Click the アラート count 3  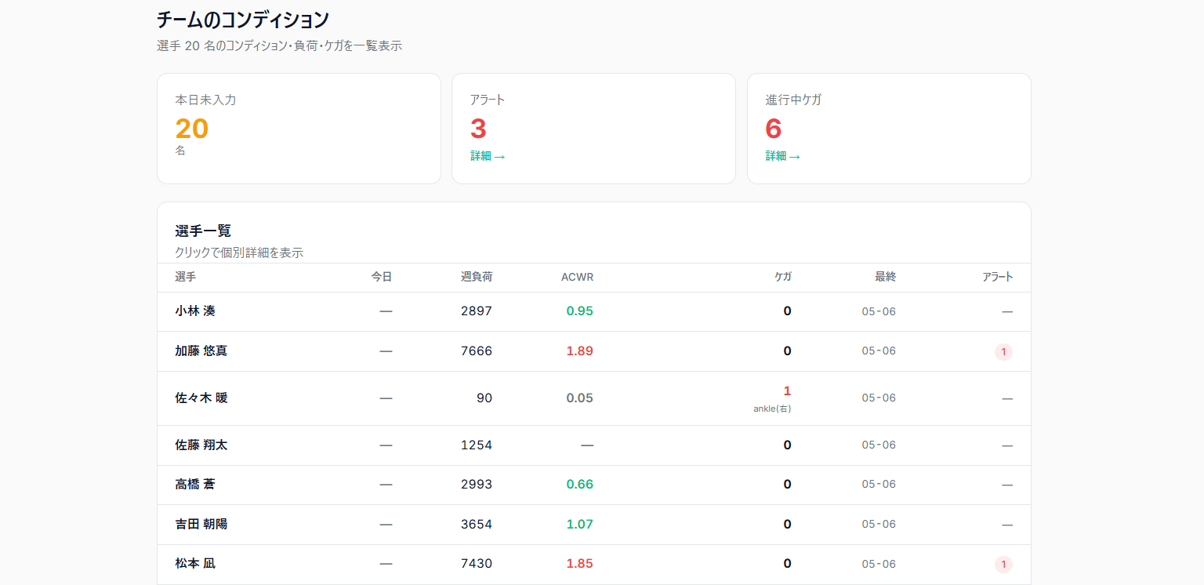[x=478, y=129]
